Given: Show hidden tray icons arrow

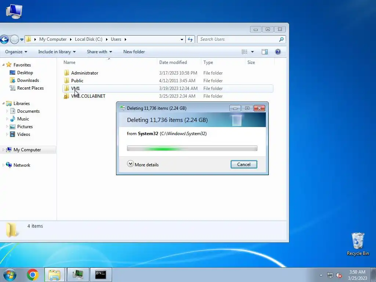Looking at the screenshot, I should [321, 275].
